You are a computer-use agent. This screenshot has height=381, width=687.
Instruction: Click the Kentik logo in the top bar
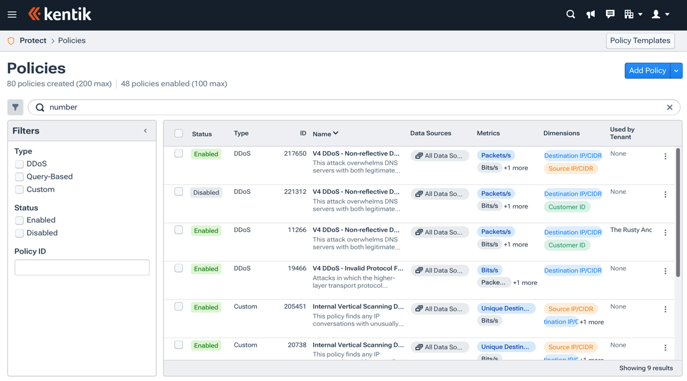point(59,13)
